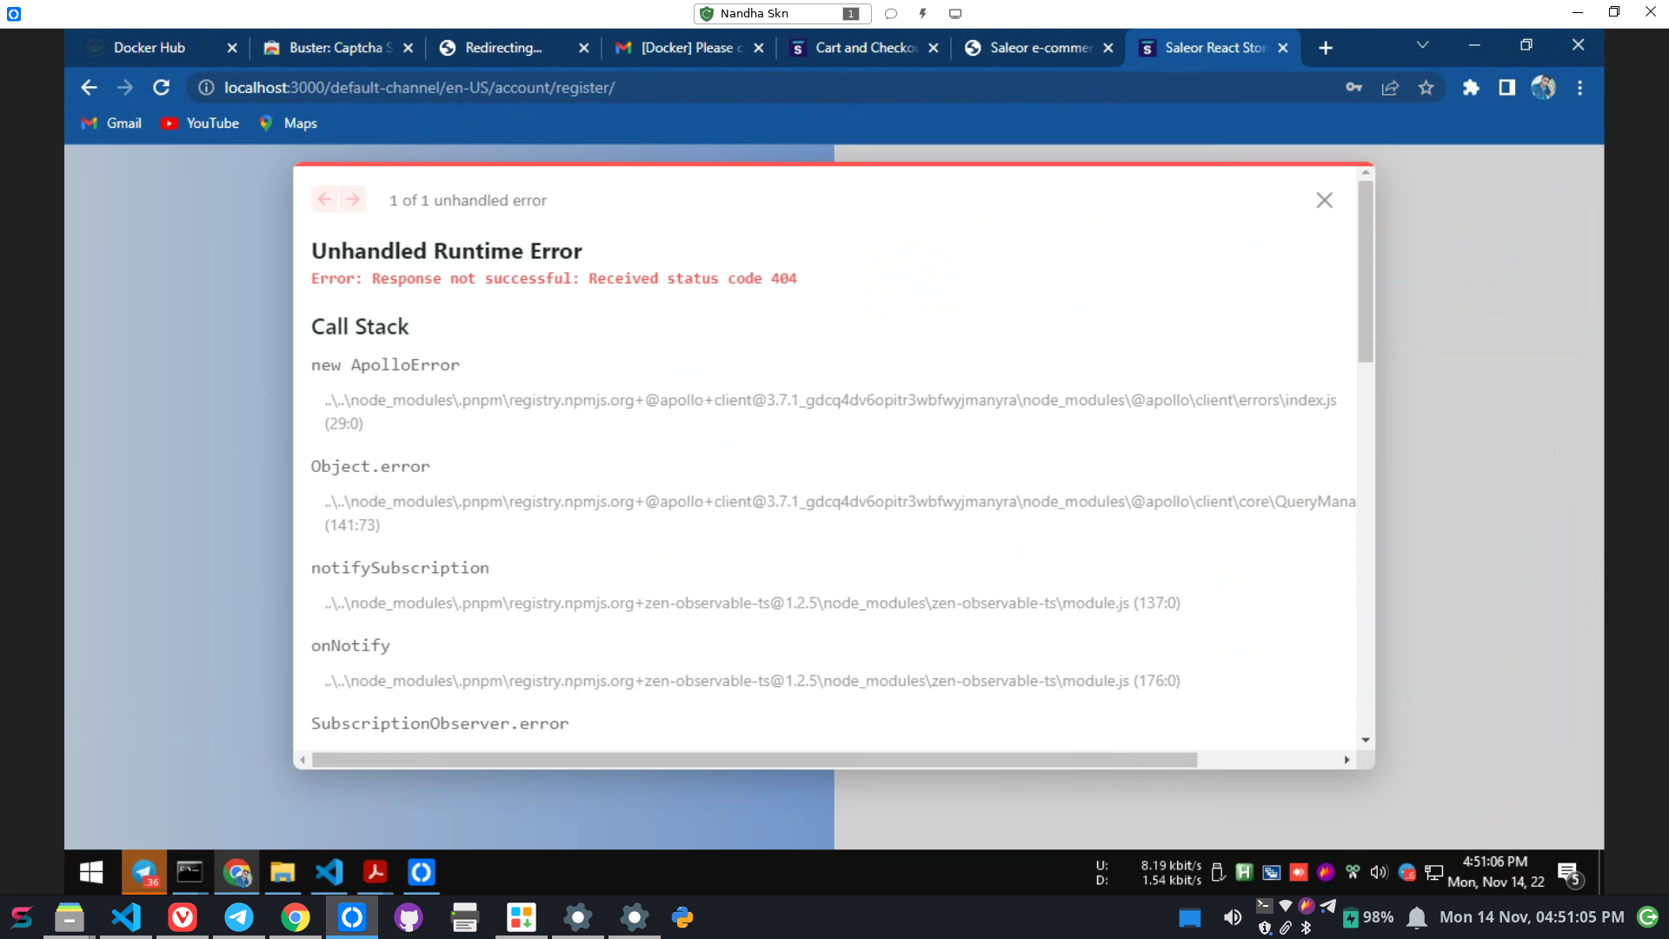The width and height of the screenshot is (1669, 939).
Task: Switch to the Docker Hub tab
Action: 148,48
